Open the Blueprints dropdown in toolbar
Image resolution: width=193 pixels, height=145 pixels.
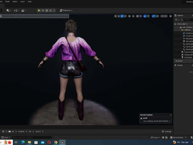16,10
